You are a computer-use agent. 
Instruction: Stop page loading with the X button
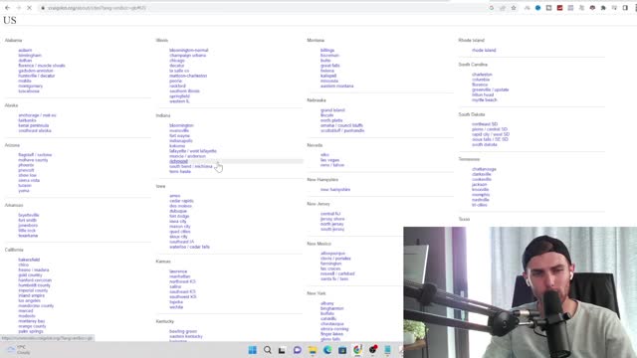coord(30,8)
